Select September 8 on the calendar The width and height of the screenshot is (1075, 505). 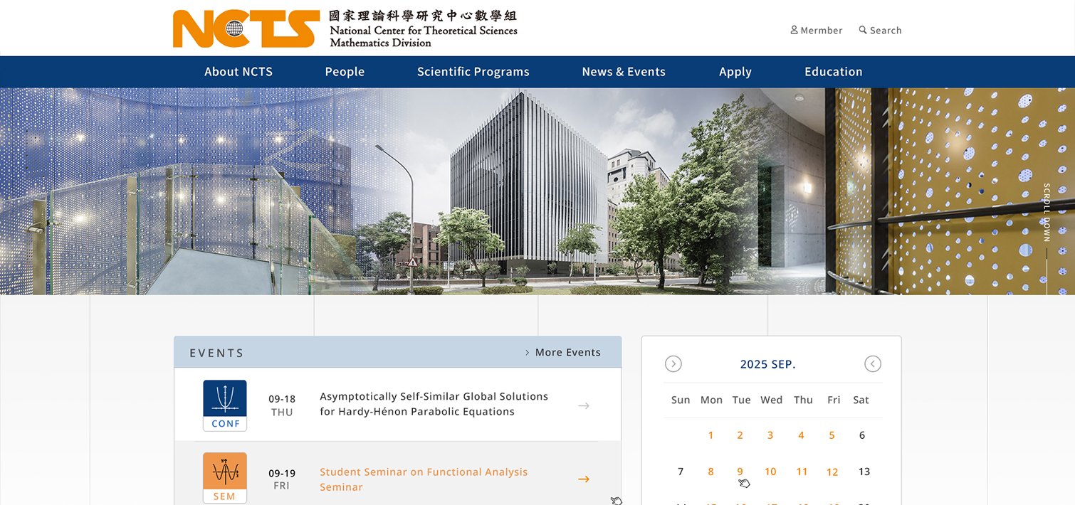coord(710,472)
